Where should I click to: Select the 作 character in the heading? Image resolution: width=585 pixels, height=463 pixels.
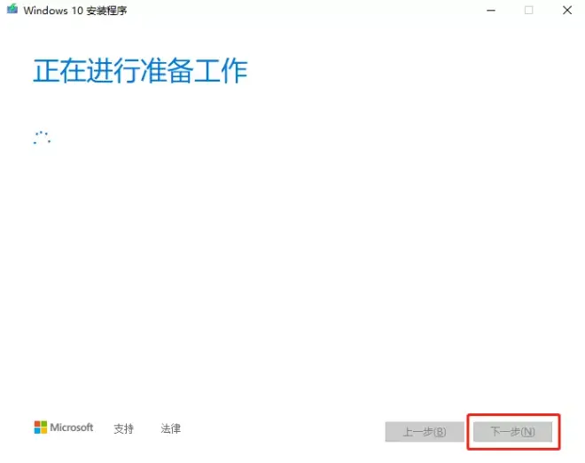tap(234, 71)
